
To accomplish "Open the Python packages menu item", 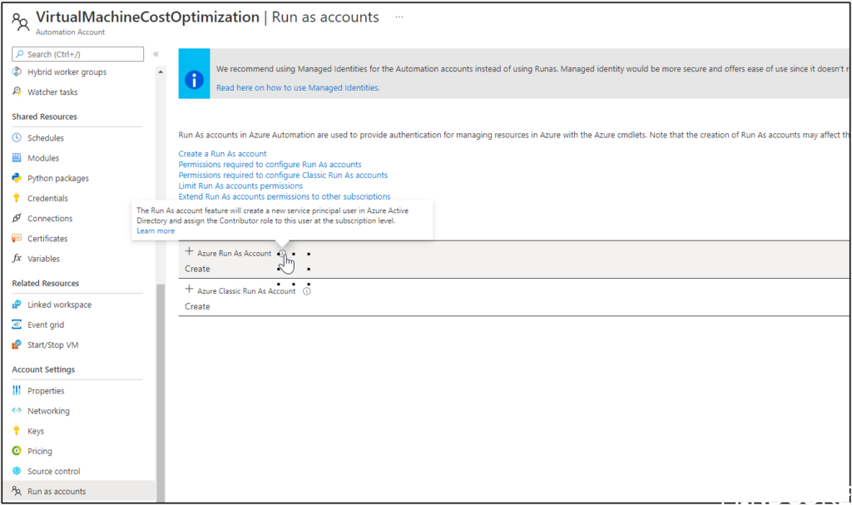I will (58, 178).
